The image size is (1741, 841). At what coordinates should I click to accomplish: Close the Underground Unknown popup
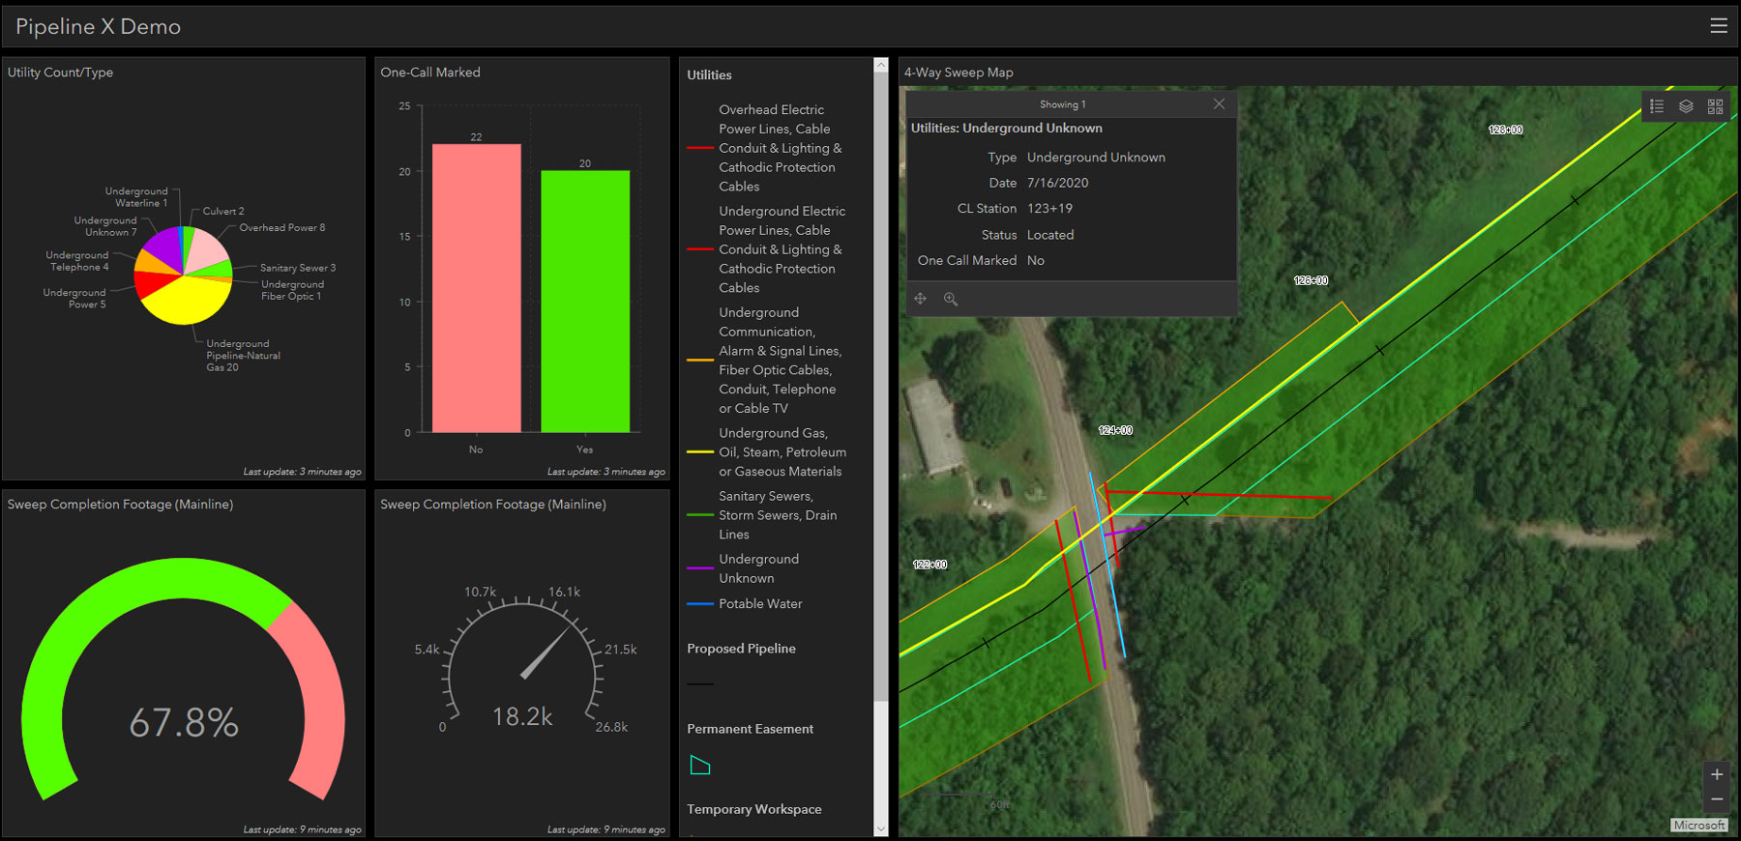click(1219, 103)
